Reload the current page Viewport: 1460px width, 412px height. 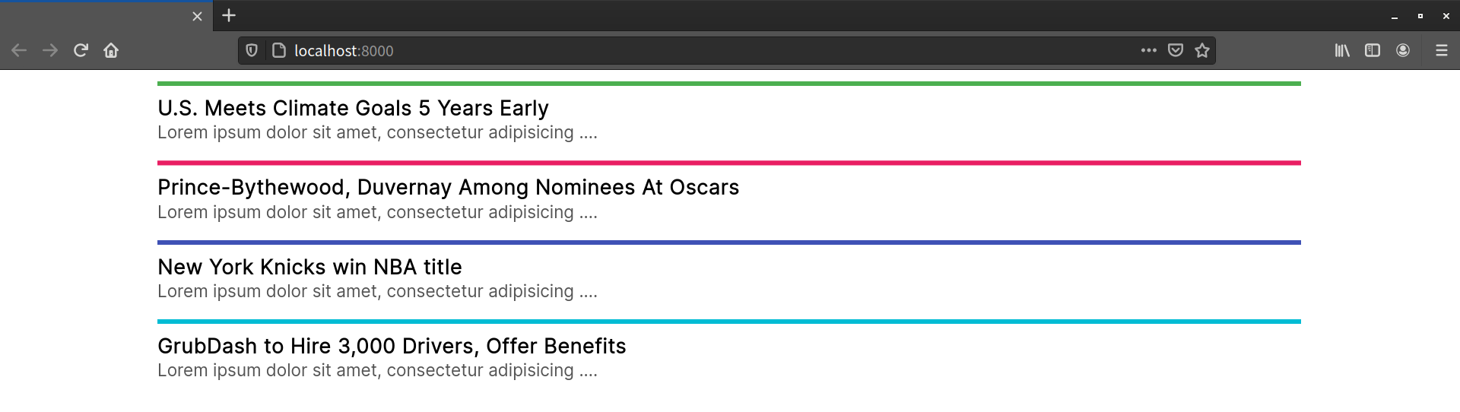[x=81, y=50]
